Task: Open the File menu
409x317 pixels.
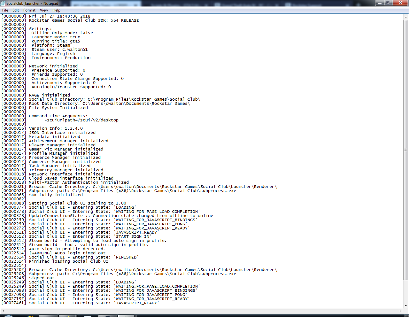Action: click(x=5, y=10)
